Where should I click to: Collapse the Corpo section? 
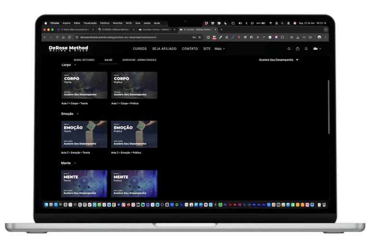tap(75, 65)
